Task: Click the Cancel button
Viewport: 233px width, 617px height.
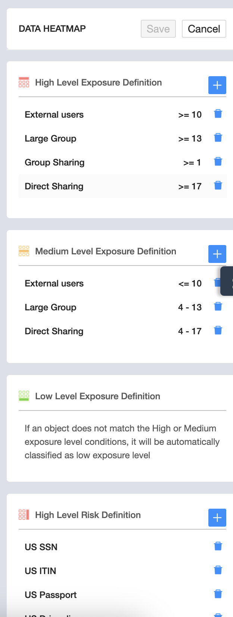Action: 204,29
